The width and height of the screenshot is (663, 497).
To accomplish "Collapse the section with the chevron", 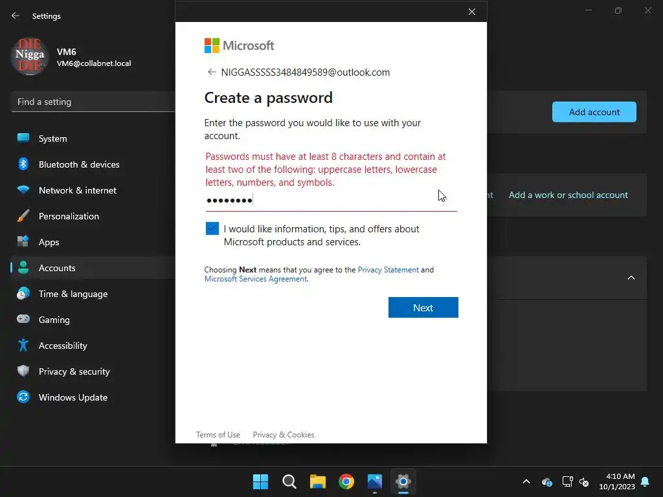I will (631, 278).
